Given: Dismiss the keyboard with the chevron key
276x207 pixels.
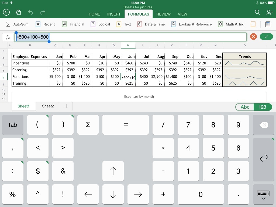Looking at the screenshot, I should (263, 194).
